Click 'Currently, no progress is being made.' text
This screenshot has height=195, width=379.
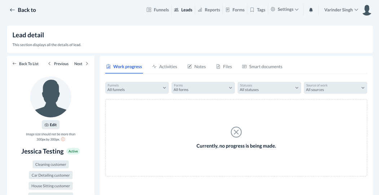236,146
